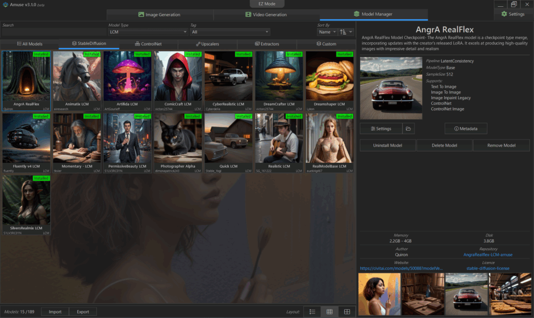Open the Image Generation tab
This screenshot has width=534, height=318.
pyautogui.click(x=160, y=15)
